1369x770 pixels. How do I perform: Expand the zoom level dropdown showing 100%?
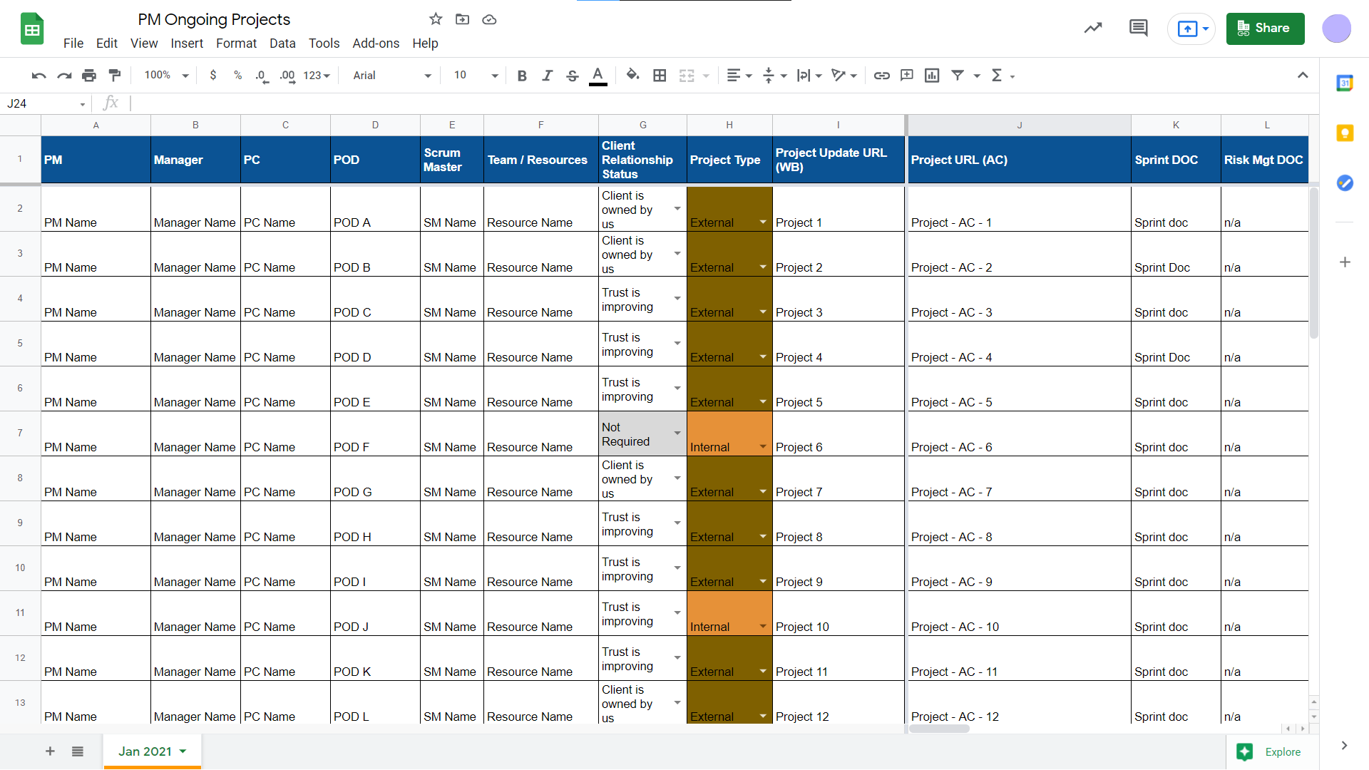[x=165, y=75]
